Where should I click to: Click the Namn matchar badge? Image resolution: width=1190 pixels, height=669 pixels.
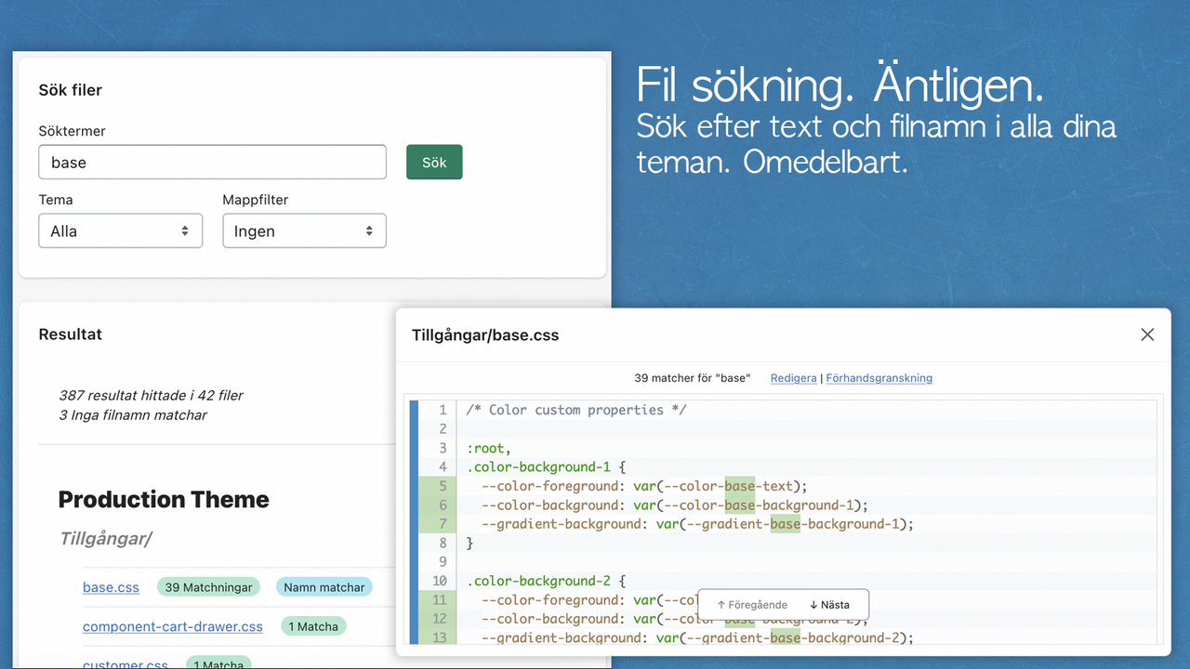click(324, 587)
